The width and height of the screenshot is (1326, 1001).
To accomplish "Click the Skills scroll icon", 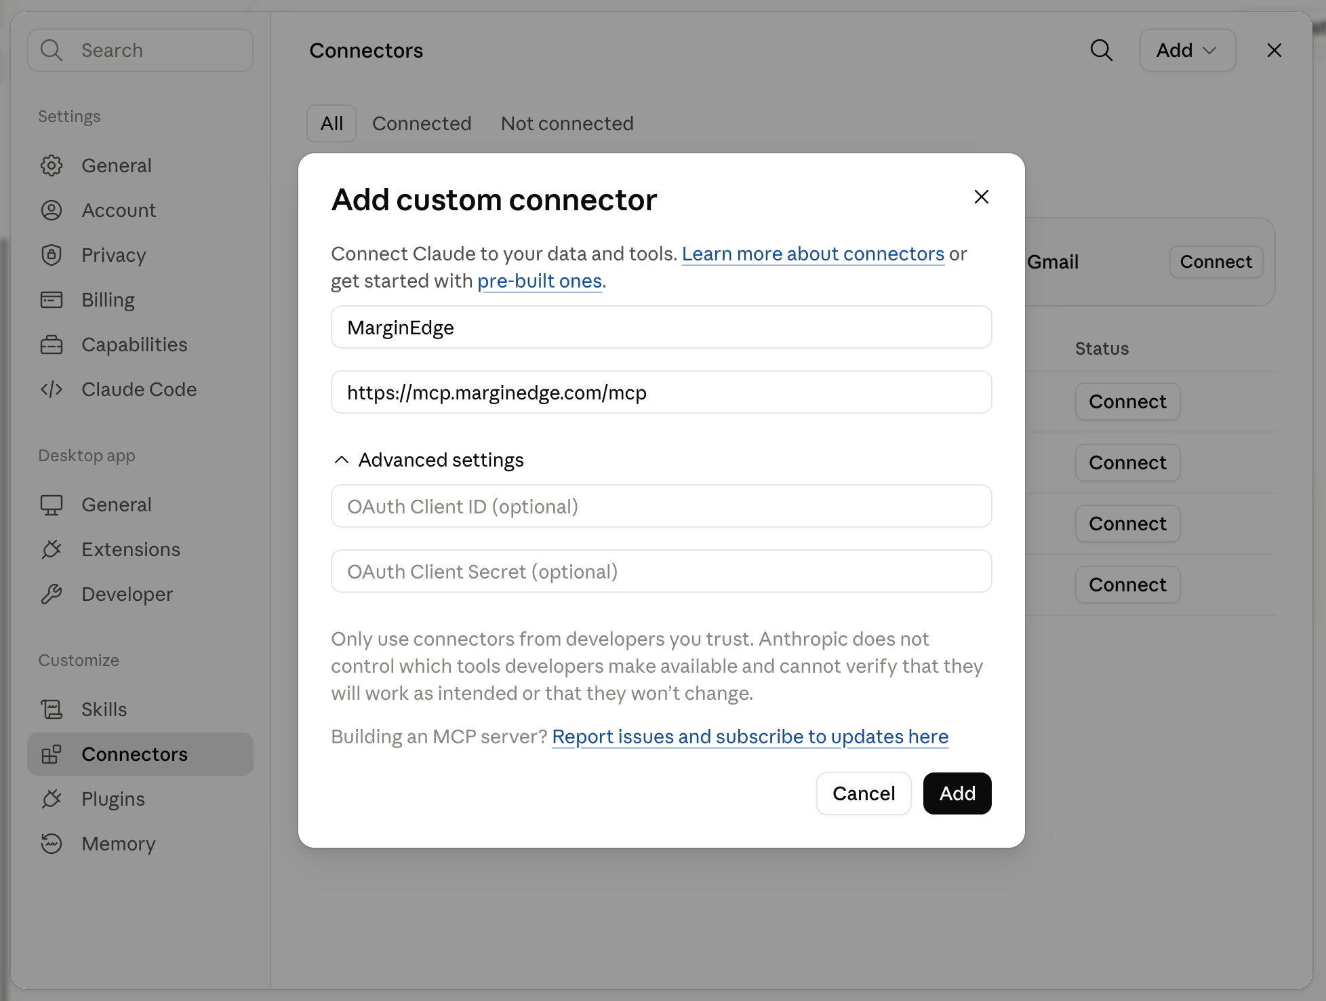I will click(x=52, y=709).
